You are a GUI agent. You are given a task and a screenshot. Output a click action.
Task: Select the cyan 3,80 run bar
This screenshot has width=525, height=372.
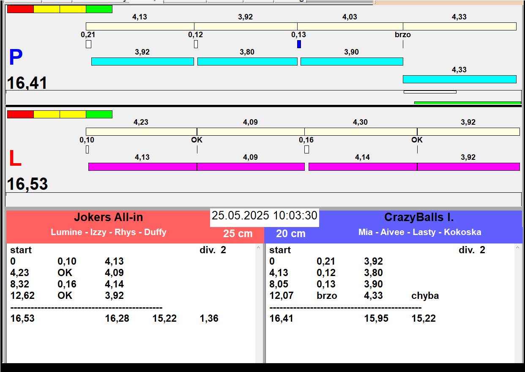247,61
